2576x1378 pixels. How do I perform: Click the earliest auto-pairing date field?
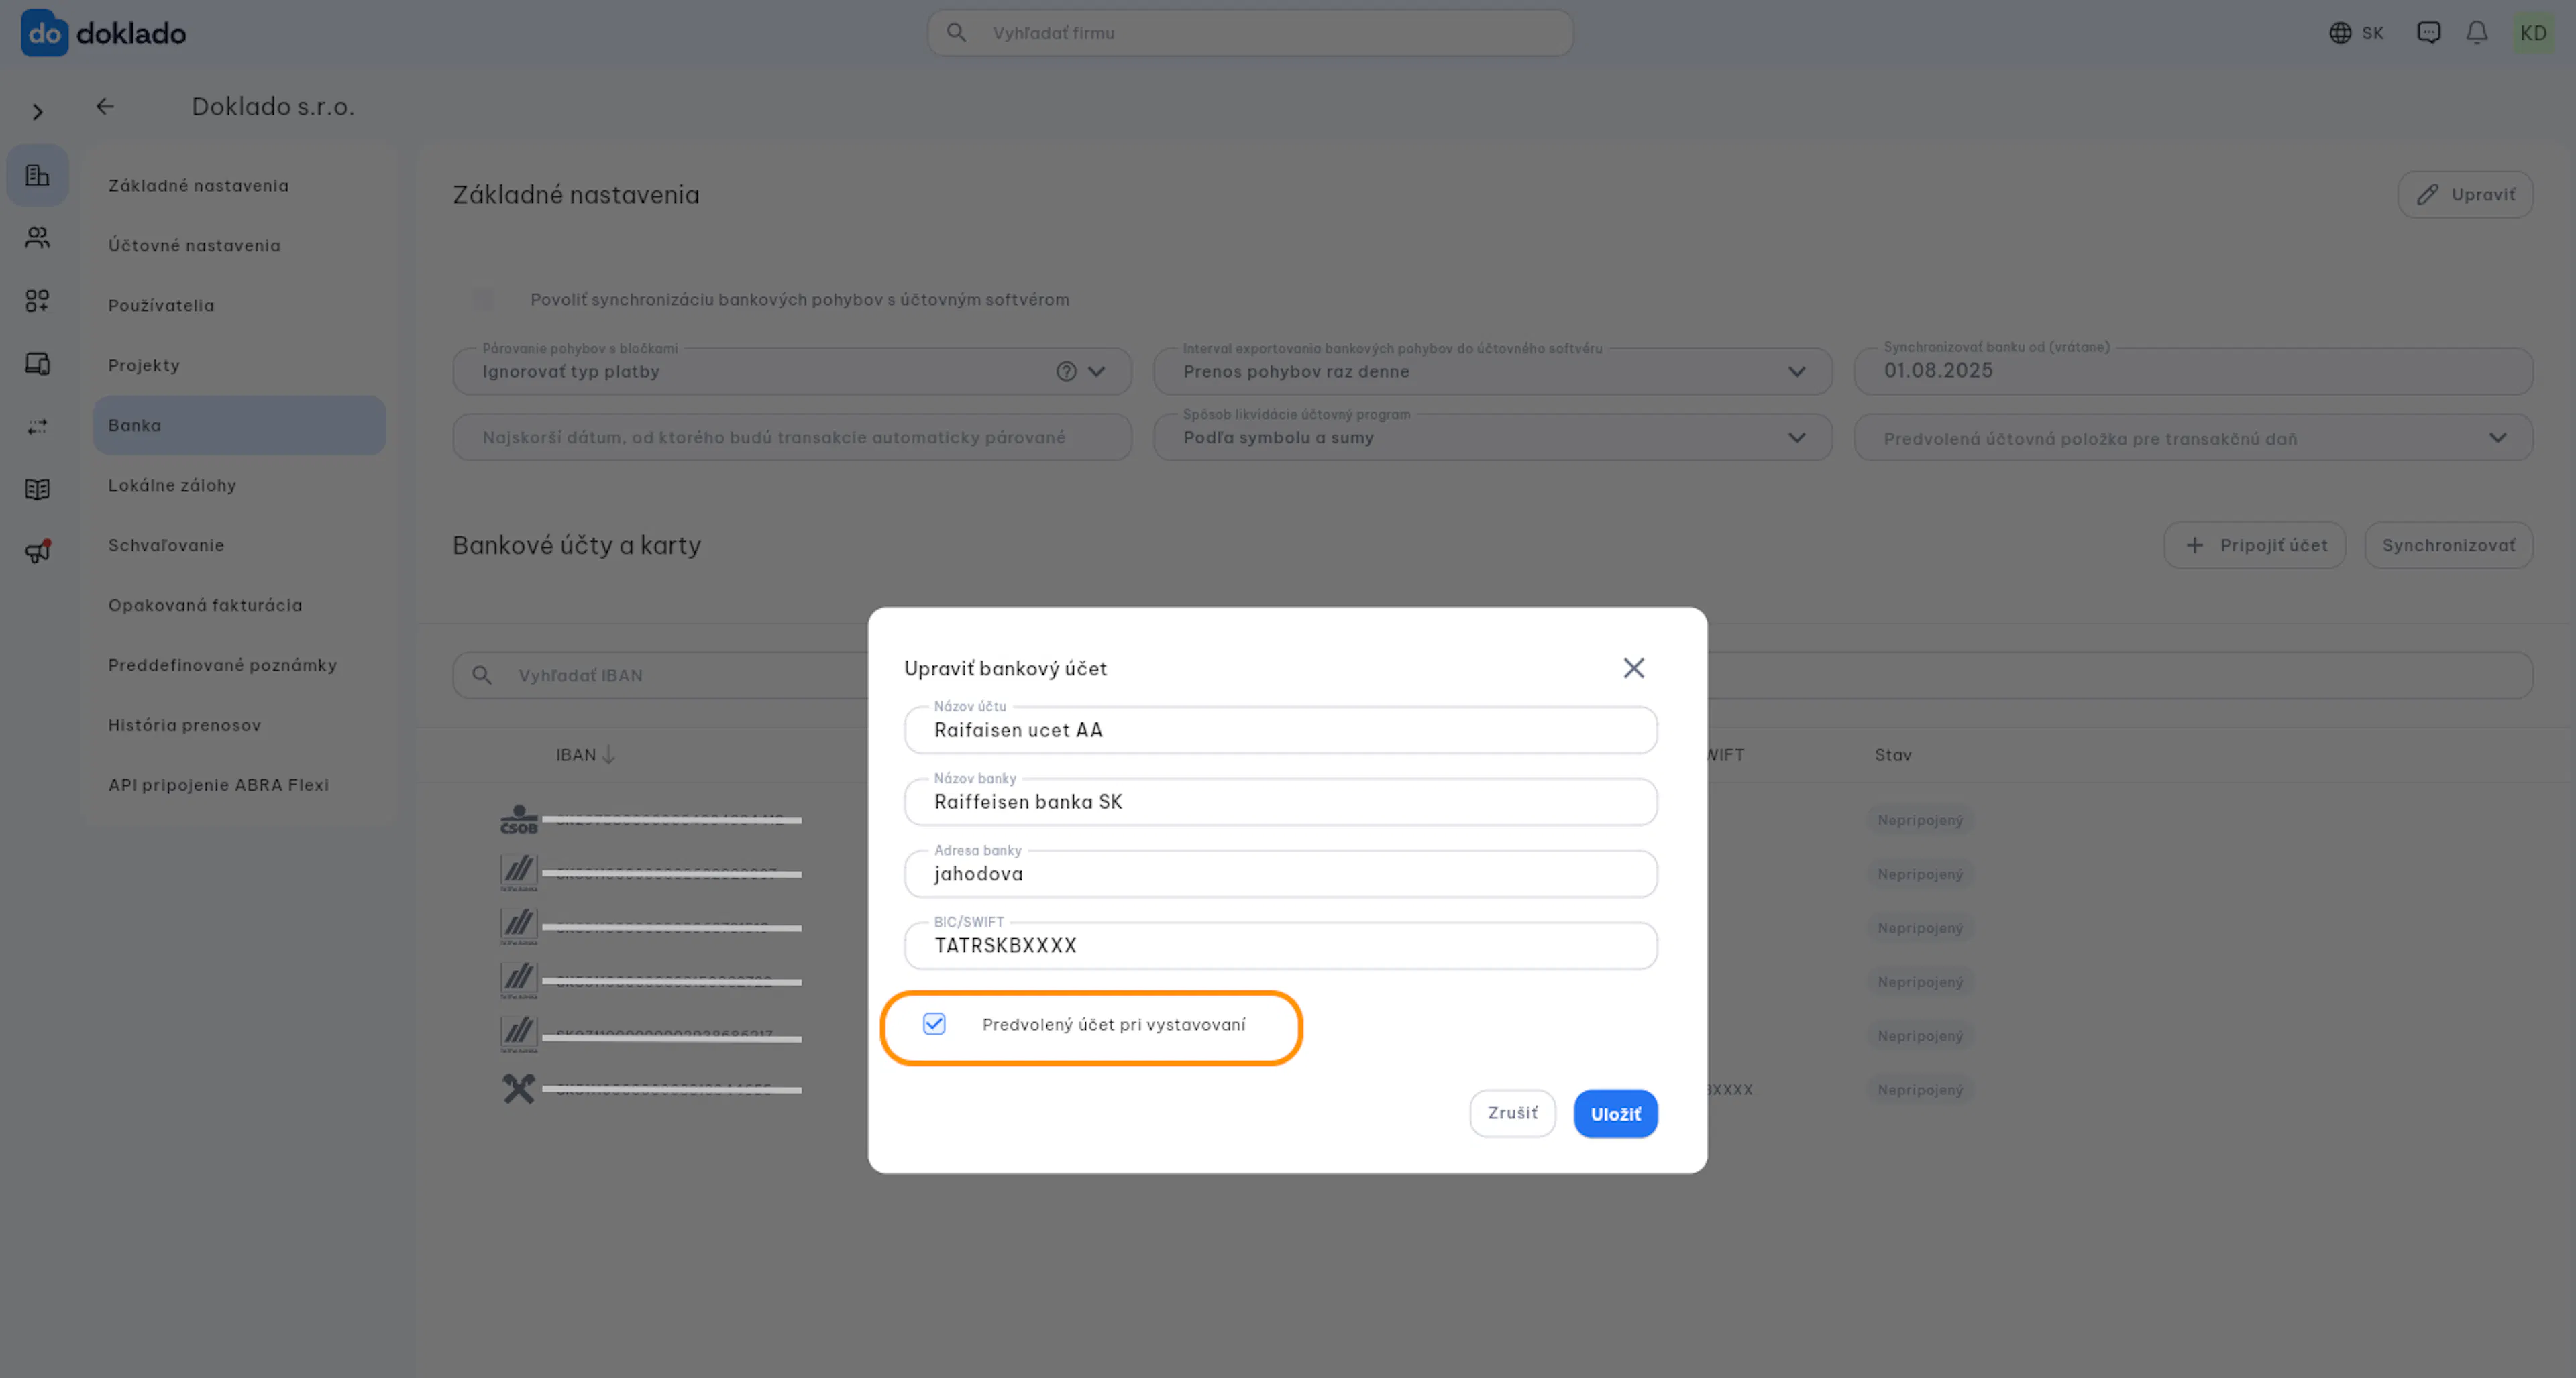coord(792,438)
